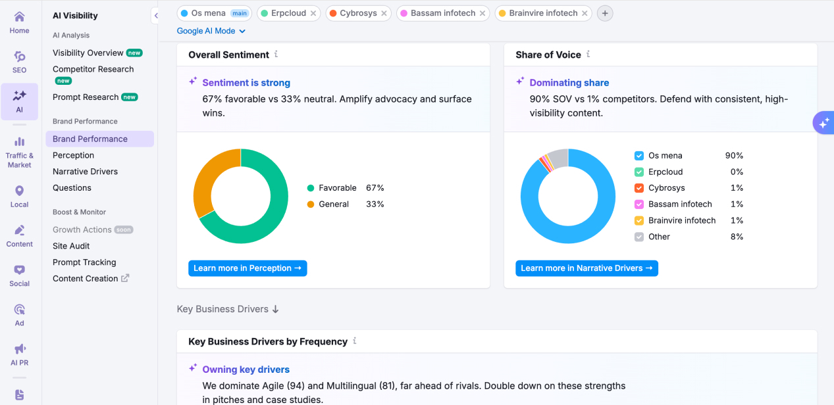Click Learn more in Narrative Drivers button
The height and width of the screenshot is (405, 834).
tap(586, 268)
